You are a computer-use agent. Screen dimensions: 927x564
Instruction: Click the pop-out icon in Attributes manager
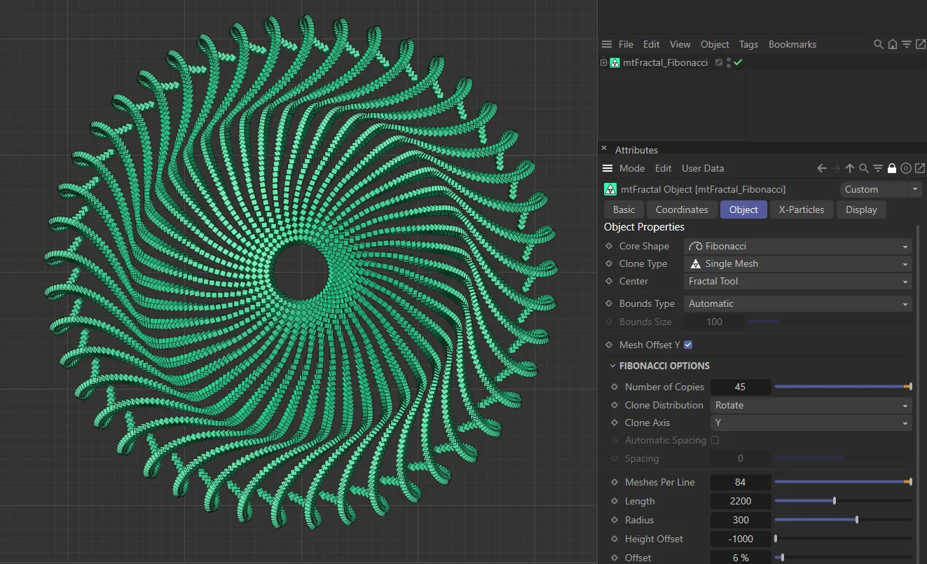[x=920, y=168]
